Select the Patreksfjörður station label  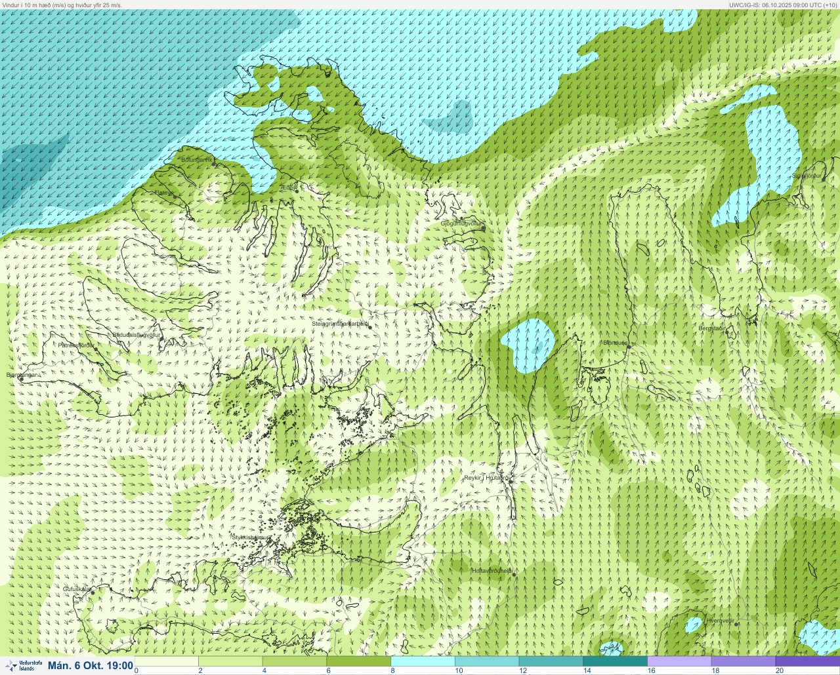76,345
